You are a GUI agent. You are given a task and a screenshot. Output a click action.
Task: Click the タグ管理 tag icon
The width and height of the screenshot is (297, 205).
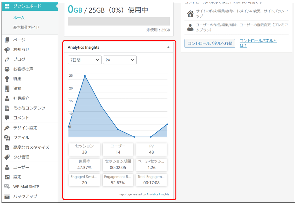pyautogui.click(x=7, y=157)
